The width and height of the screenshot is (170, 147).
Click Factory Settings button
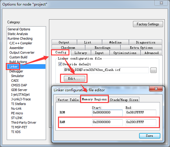point(148,24)
